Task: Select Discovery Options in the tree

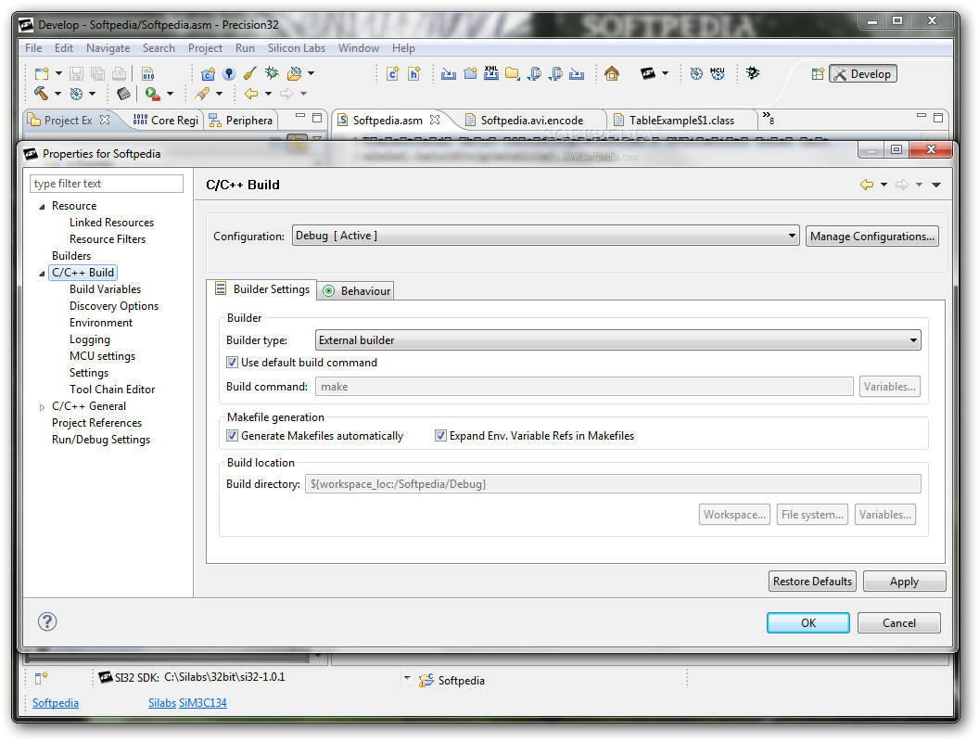Action: [x=114, y=306]
